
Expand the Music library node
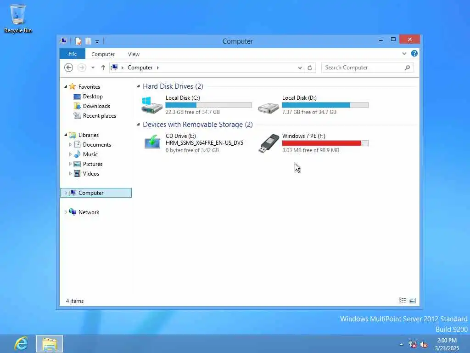(70, 154)
